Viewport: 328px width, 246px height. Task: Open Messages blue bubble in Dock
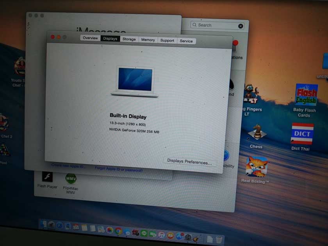[x=127, y=232]
